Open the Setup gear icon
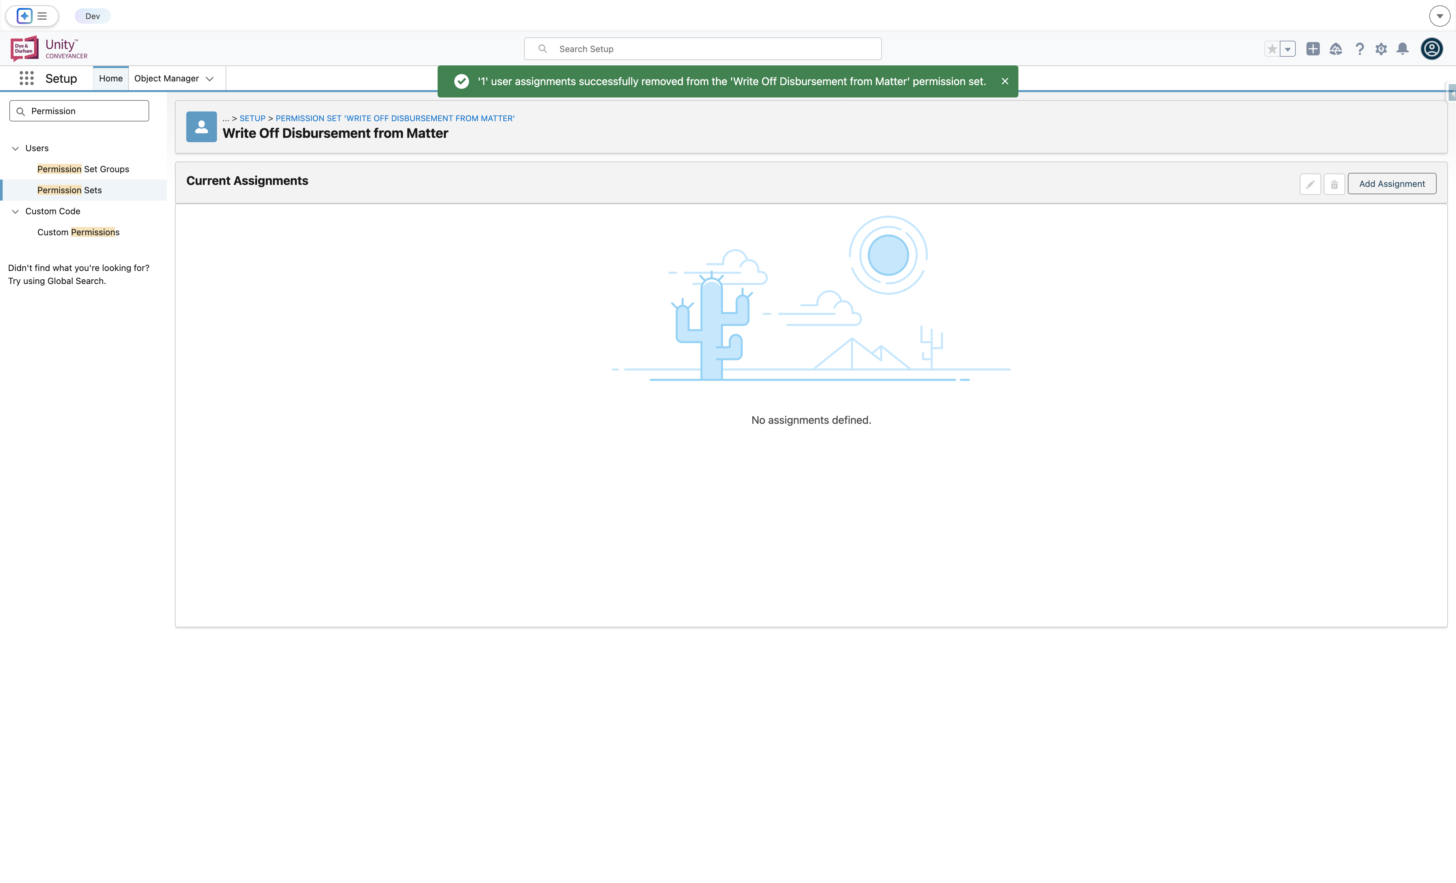1456x883 pixels. (x=1381, y=49)
